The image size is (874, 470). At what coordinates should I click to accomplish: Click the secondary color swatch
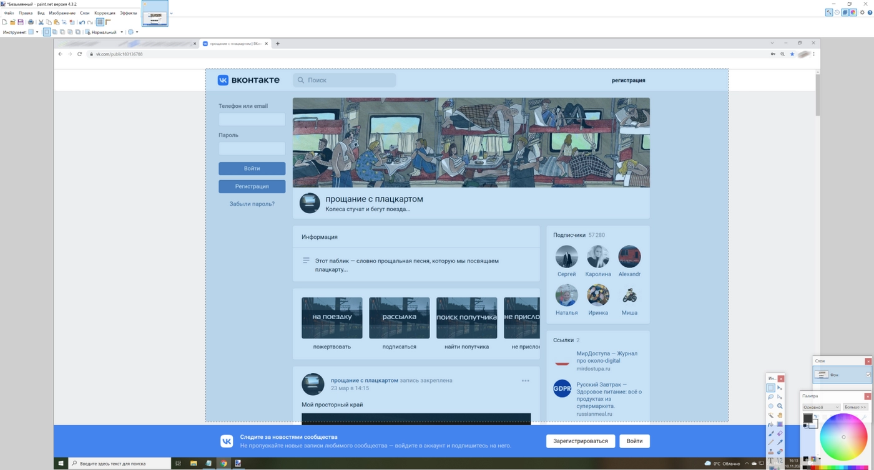816,425
